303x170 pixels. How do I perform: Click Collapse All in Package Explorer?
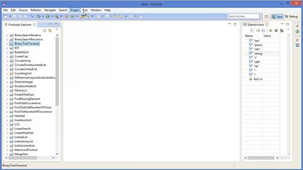[45, 31]
